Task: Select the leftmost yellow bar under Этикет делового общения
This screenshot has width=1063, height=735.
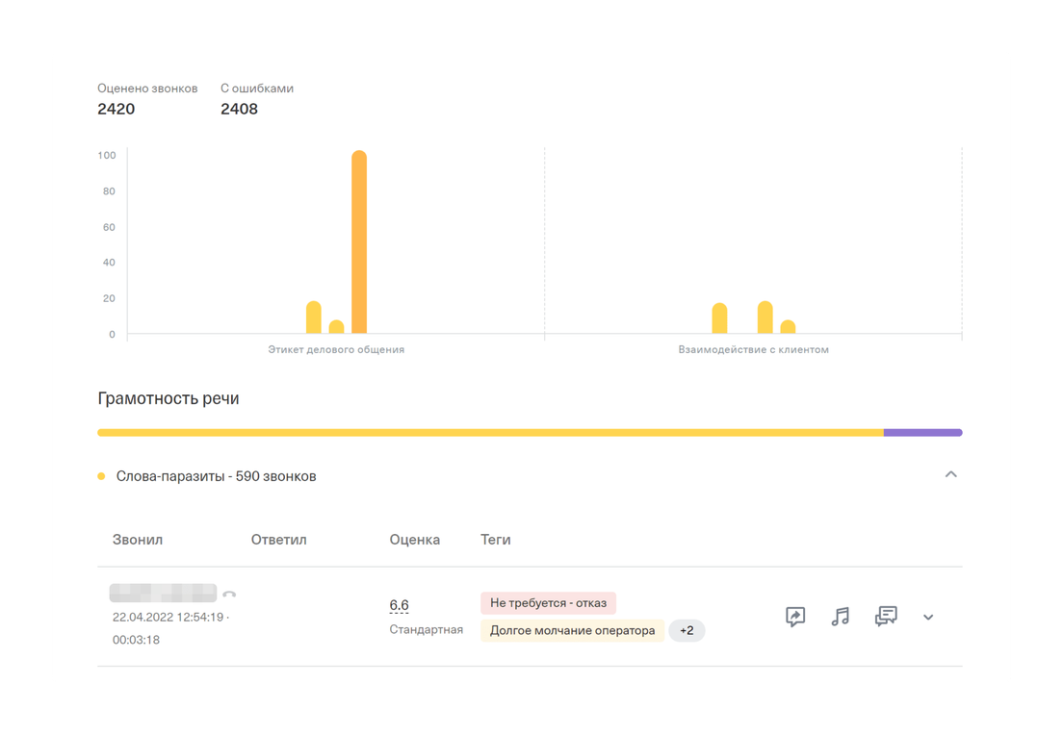Action: pos(314,318)
